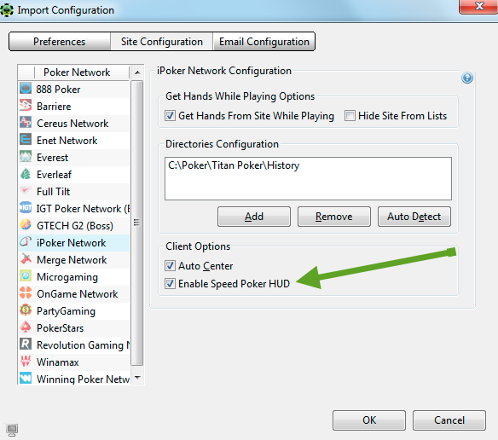The image size is (498, 440).
Task: Open the Site Configuration tab
Action: pos(162,42)
